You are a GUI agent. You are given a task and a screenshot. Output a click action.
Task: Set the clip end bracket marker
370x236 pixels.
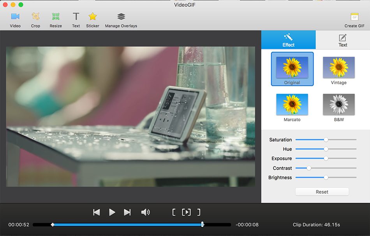point(199,212)
